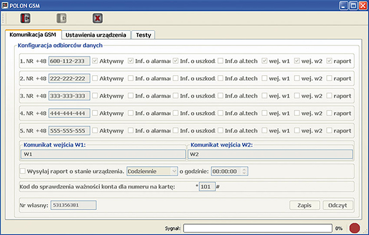This screenshot has height=235, width=369.
Task: Click Nr własny field 531356381
Action: coord(73,205)
